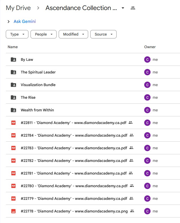Viewport: 180px width, 223px height.
Task: Click the Ask Gemini link
Action: pos(25,22)
